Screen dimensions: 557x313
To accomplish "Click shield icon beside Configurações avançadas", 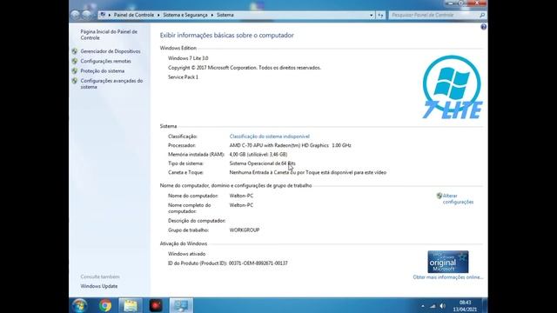I will [x=75, y=81].
